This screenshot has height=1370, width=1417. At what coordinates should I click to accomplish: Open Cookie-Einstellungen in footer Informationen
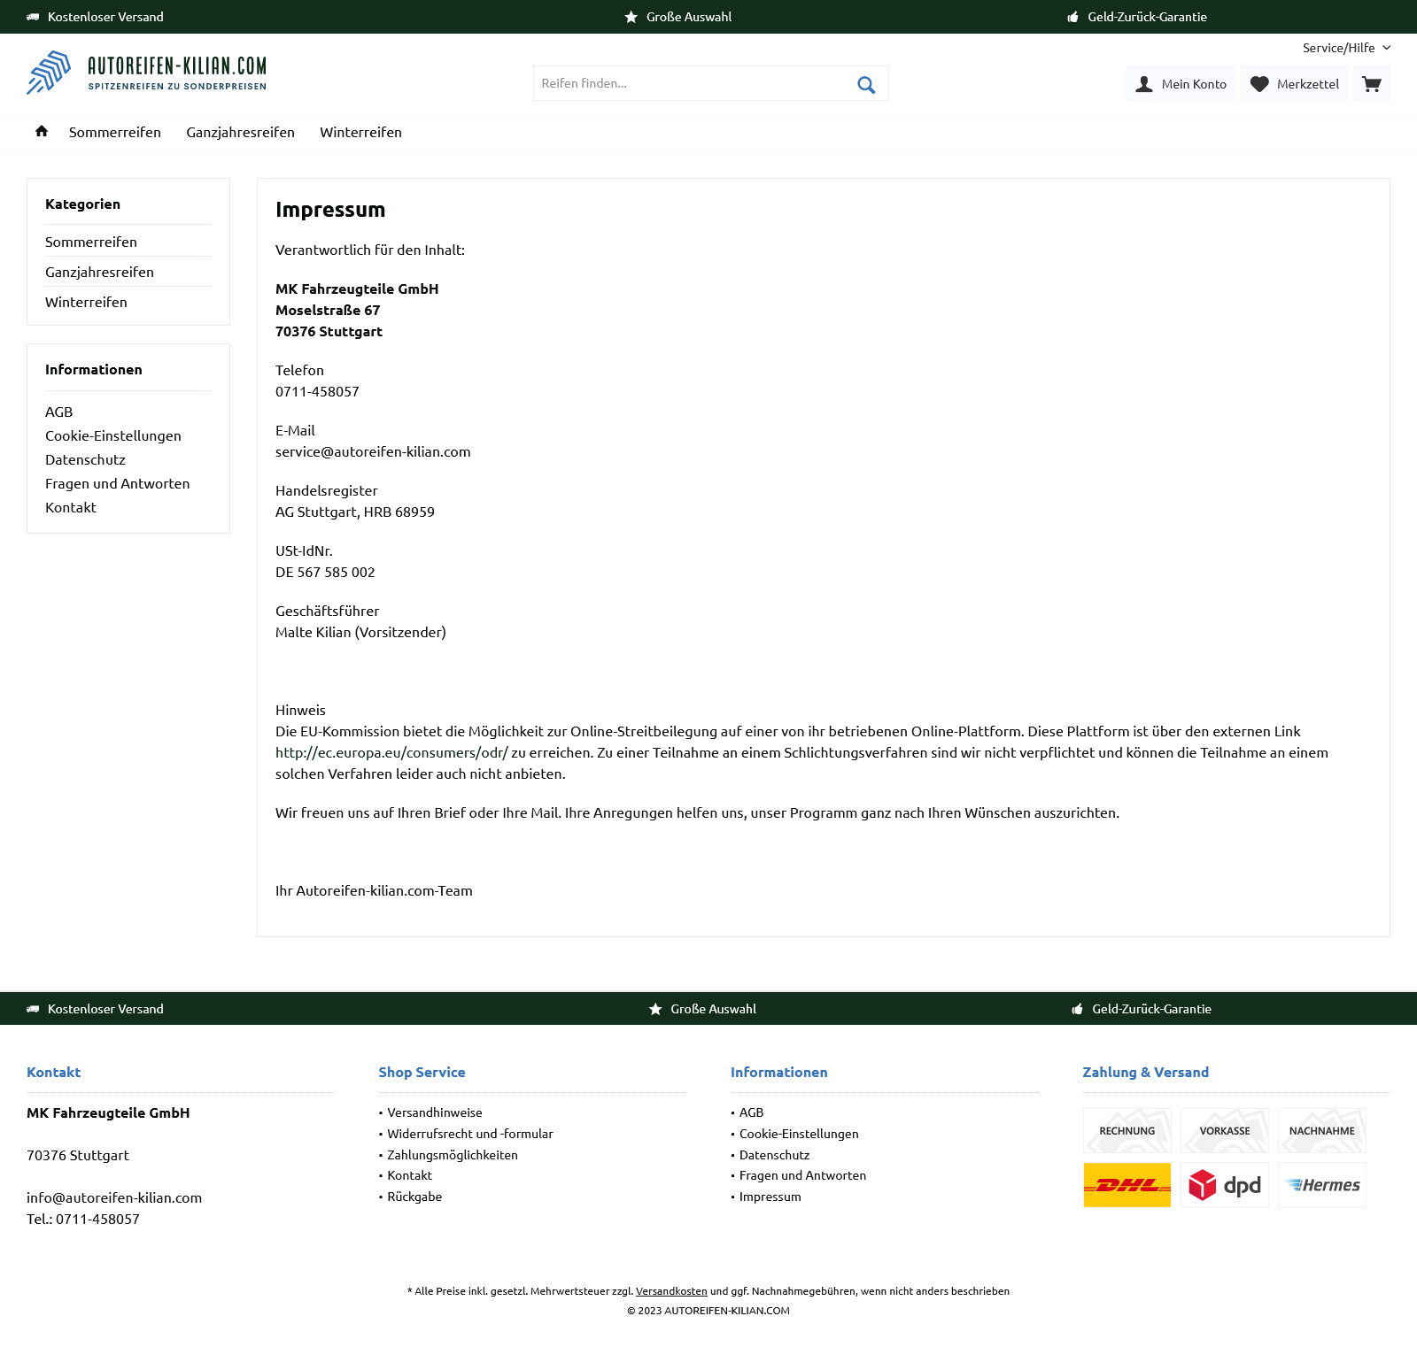click(799, 1134)
